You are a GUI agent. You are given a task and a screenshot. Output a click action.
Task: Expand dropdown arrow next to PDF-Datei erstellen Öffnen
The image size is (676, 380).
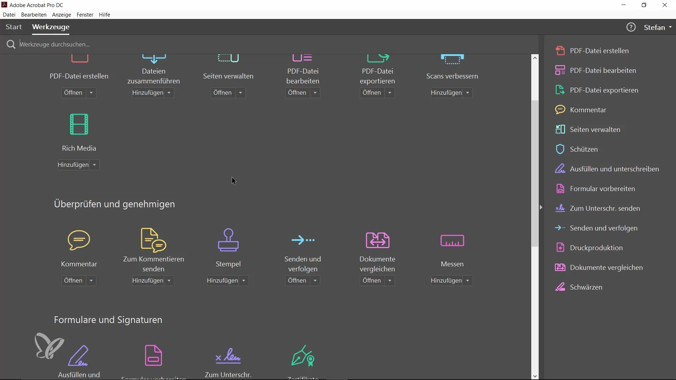(x=91, y=93)
